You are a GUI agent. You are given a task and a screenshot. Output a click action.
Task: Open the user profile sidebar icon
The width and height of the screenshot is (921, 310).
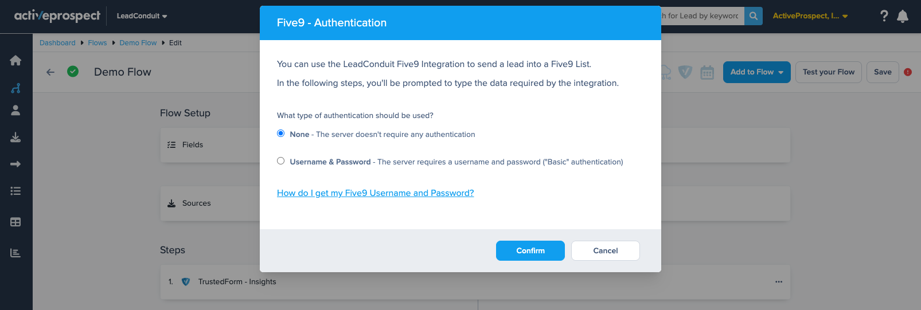point(15,110)
